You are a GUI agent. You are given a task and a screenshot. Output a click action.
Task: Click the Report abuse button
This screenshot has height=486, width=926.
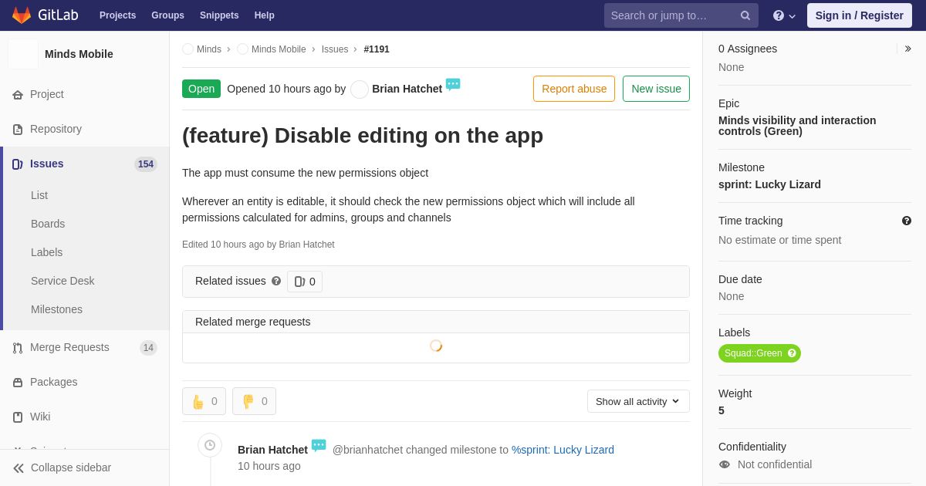573,89
